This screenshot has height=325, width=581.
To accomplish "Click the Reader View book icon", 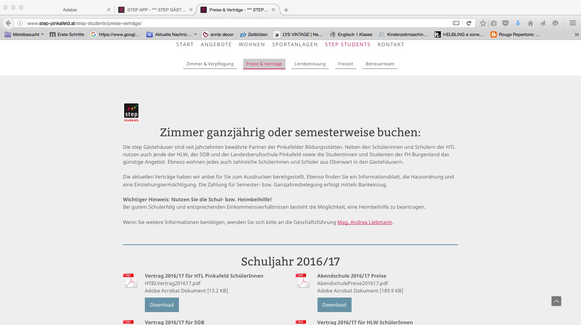I will click(x=456, y=23).
